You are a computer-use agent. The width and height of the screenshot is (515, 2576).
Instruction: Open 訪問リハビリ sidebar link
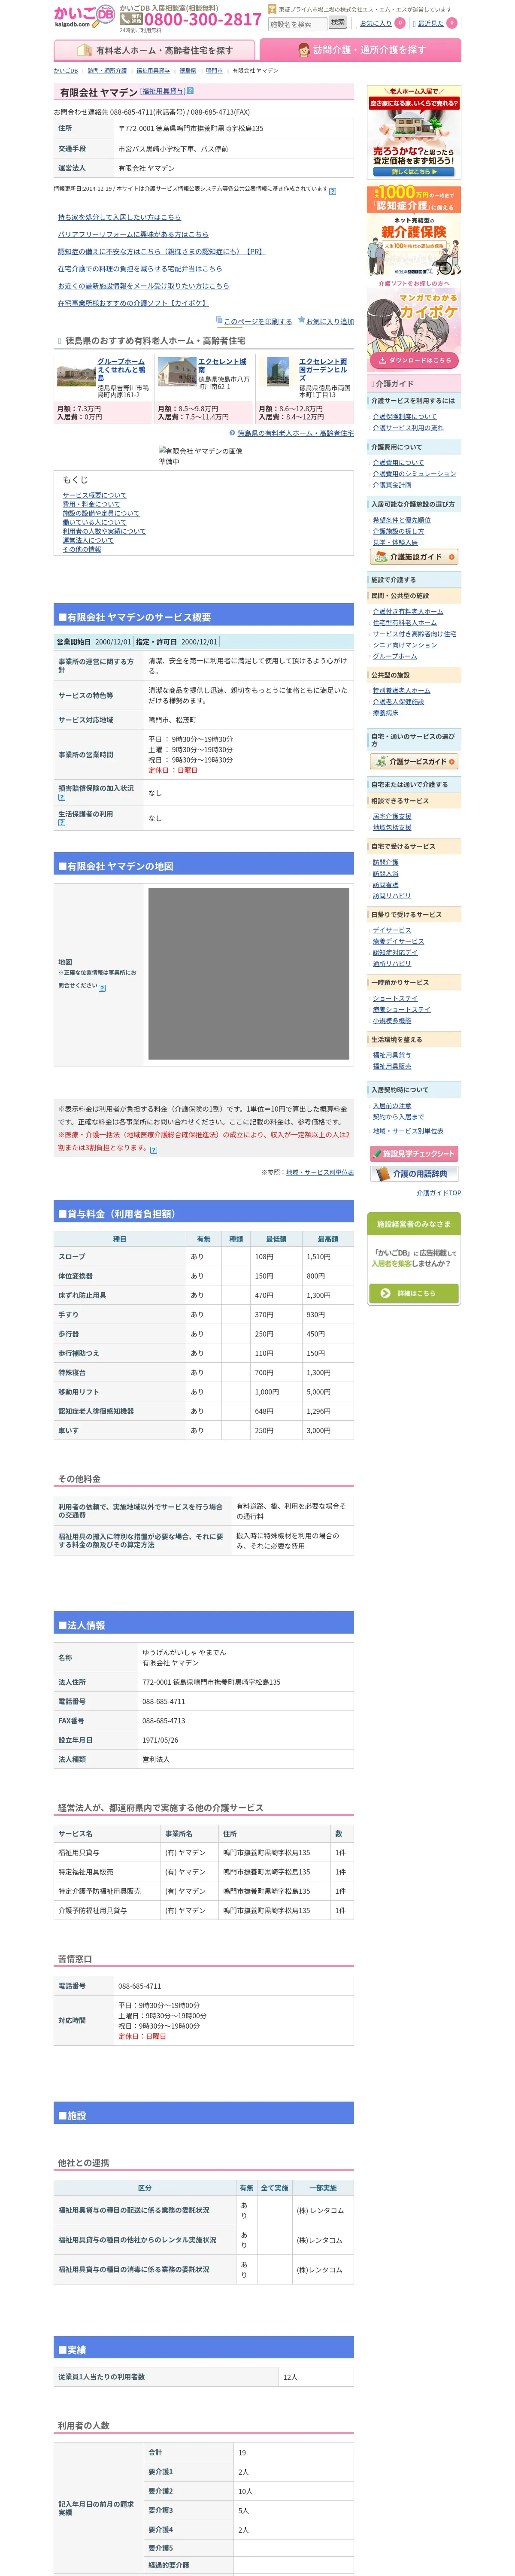(392, 896)
